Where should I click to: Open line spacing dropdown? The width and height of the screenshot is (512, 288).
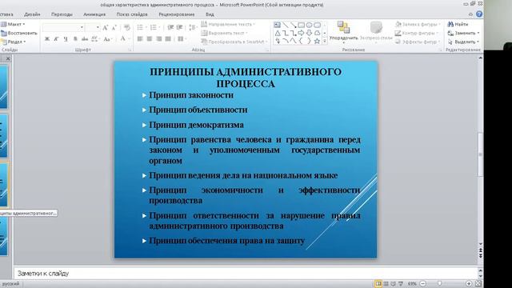point(194,27)
